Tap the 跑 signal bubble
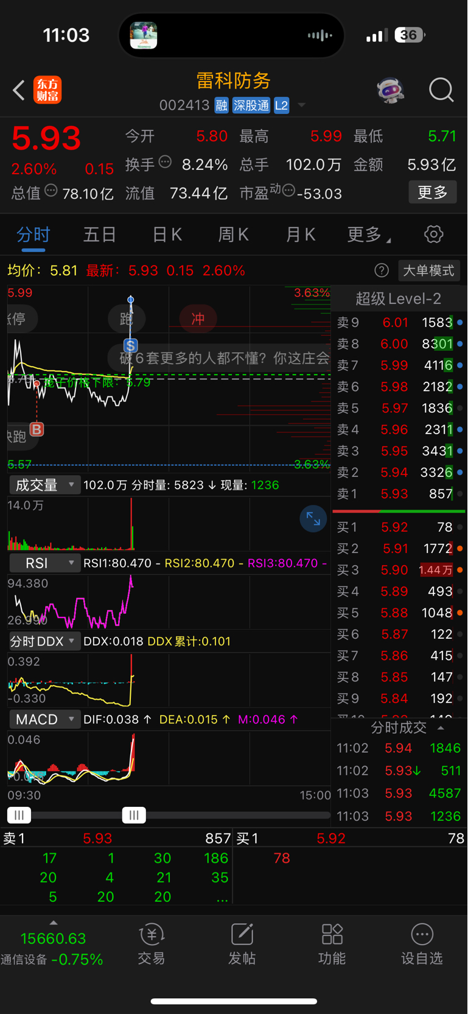468x1014 pixels. [127, 319]
